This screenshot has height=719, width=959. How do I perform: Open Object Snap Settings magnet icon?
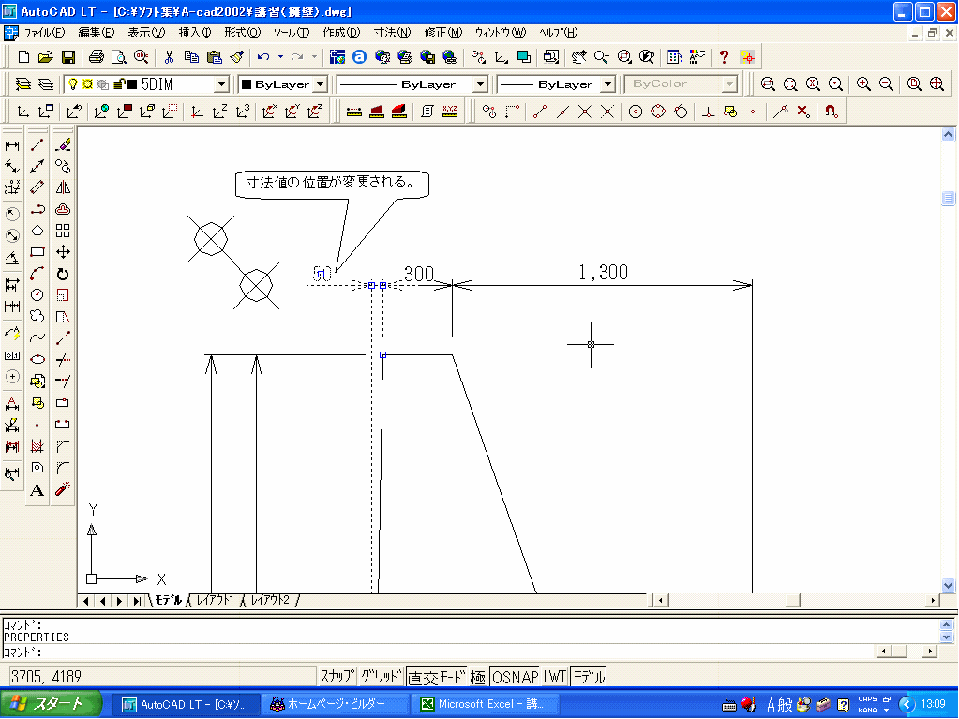pos(831,112)
